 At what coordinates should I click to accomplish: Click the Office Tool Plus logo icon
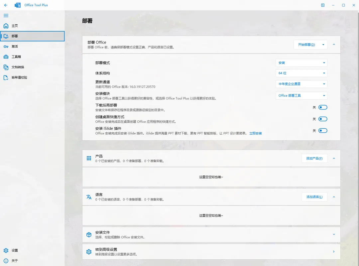click(18, 5)
